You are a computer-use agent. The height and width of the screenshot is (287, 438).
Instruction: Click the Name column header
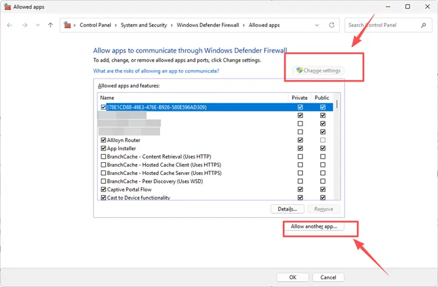[193, 97]
